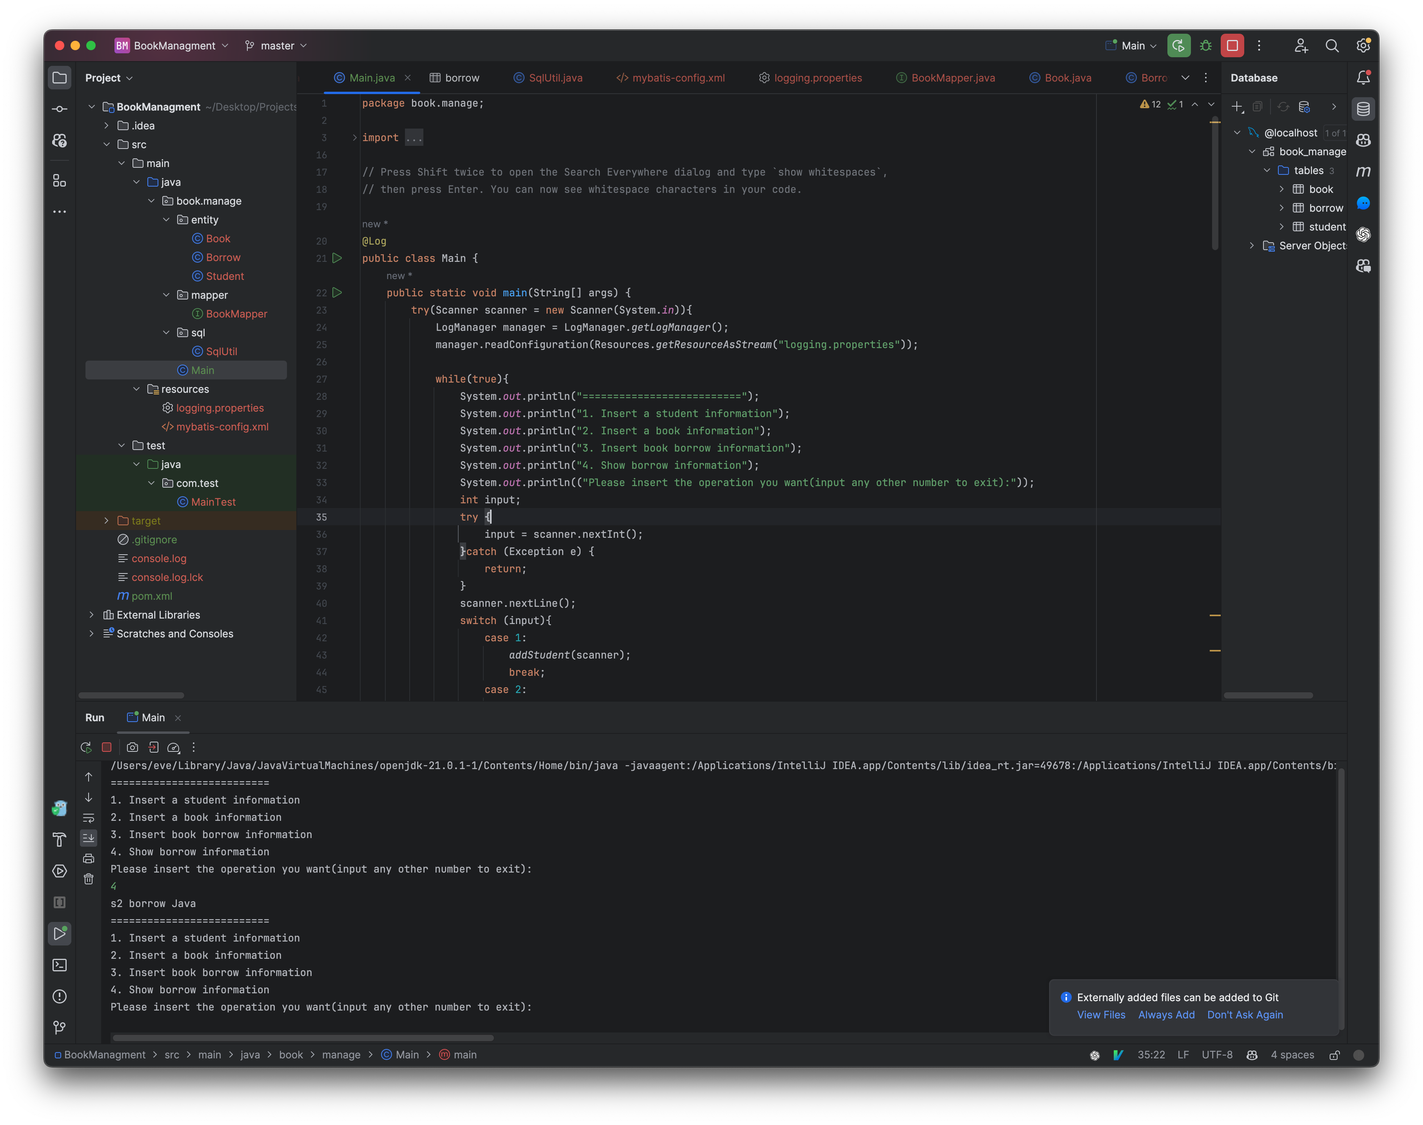The width and height of the screenshot is (1423, 1125).
Task: Open Search Everywhere magnifier
Action: click(x=1333, y=45)
